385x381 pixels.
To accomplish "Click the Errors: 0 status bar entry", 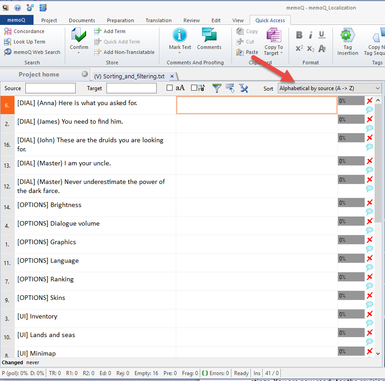I will coord(215,373).
